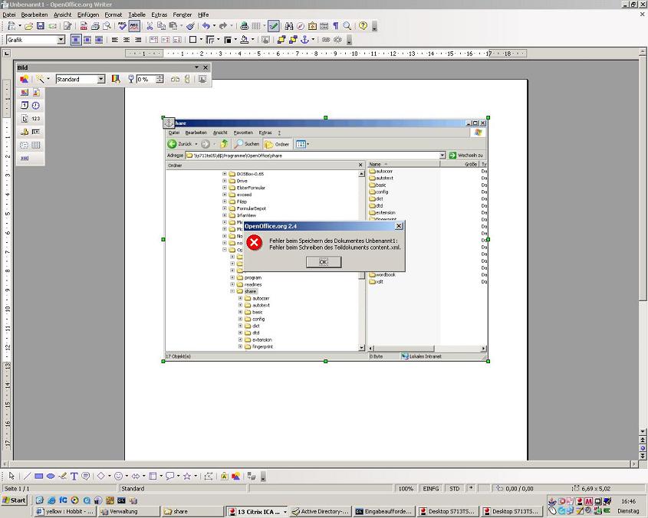
Task: Click the Zoom magnifier icon
Action: pyautogui.click(x=347, y=26)
